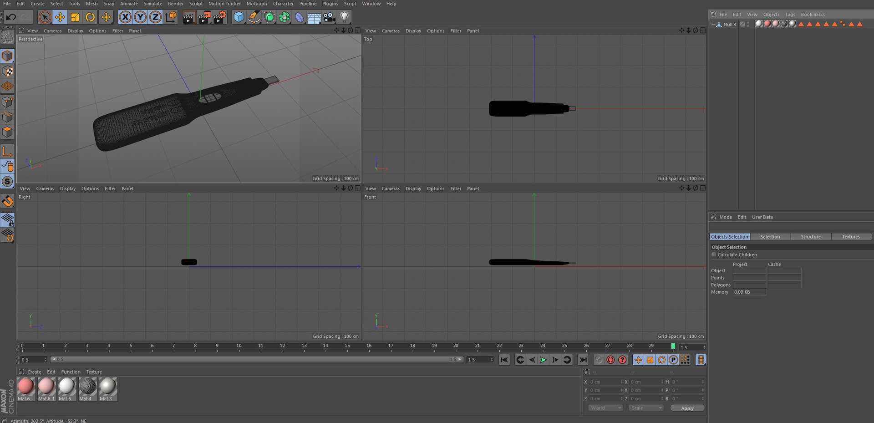Go to start of animation
Screen dimensions: 874x423
coord(504,360)
